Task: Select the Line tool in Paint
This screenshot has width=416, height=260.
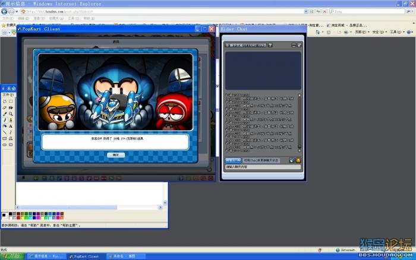Action: click(5, 132)
